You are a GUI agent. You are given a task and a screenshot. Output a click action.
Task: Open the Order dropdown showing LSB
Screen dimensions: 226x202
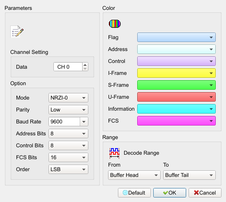[68, 169]
